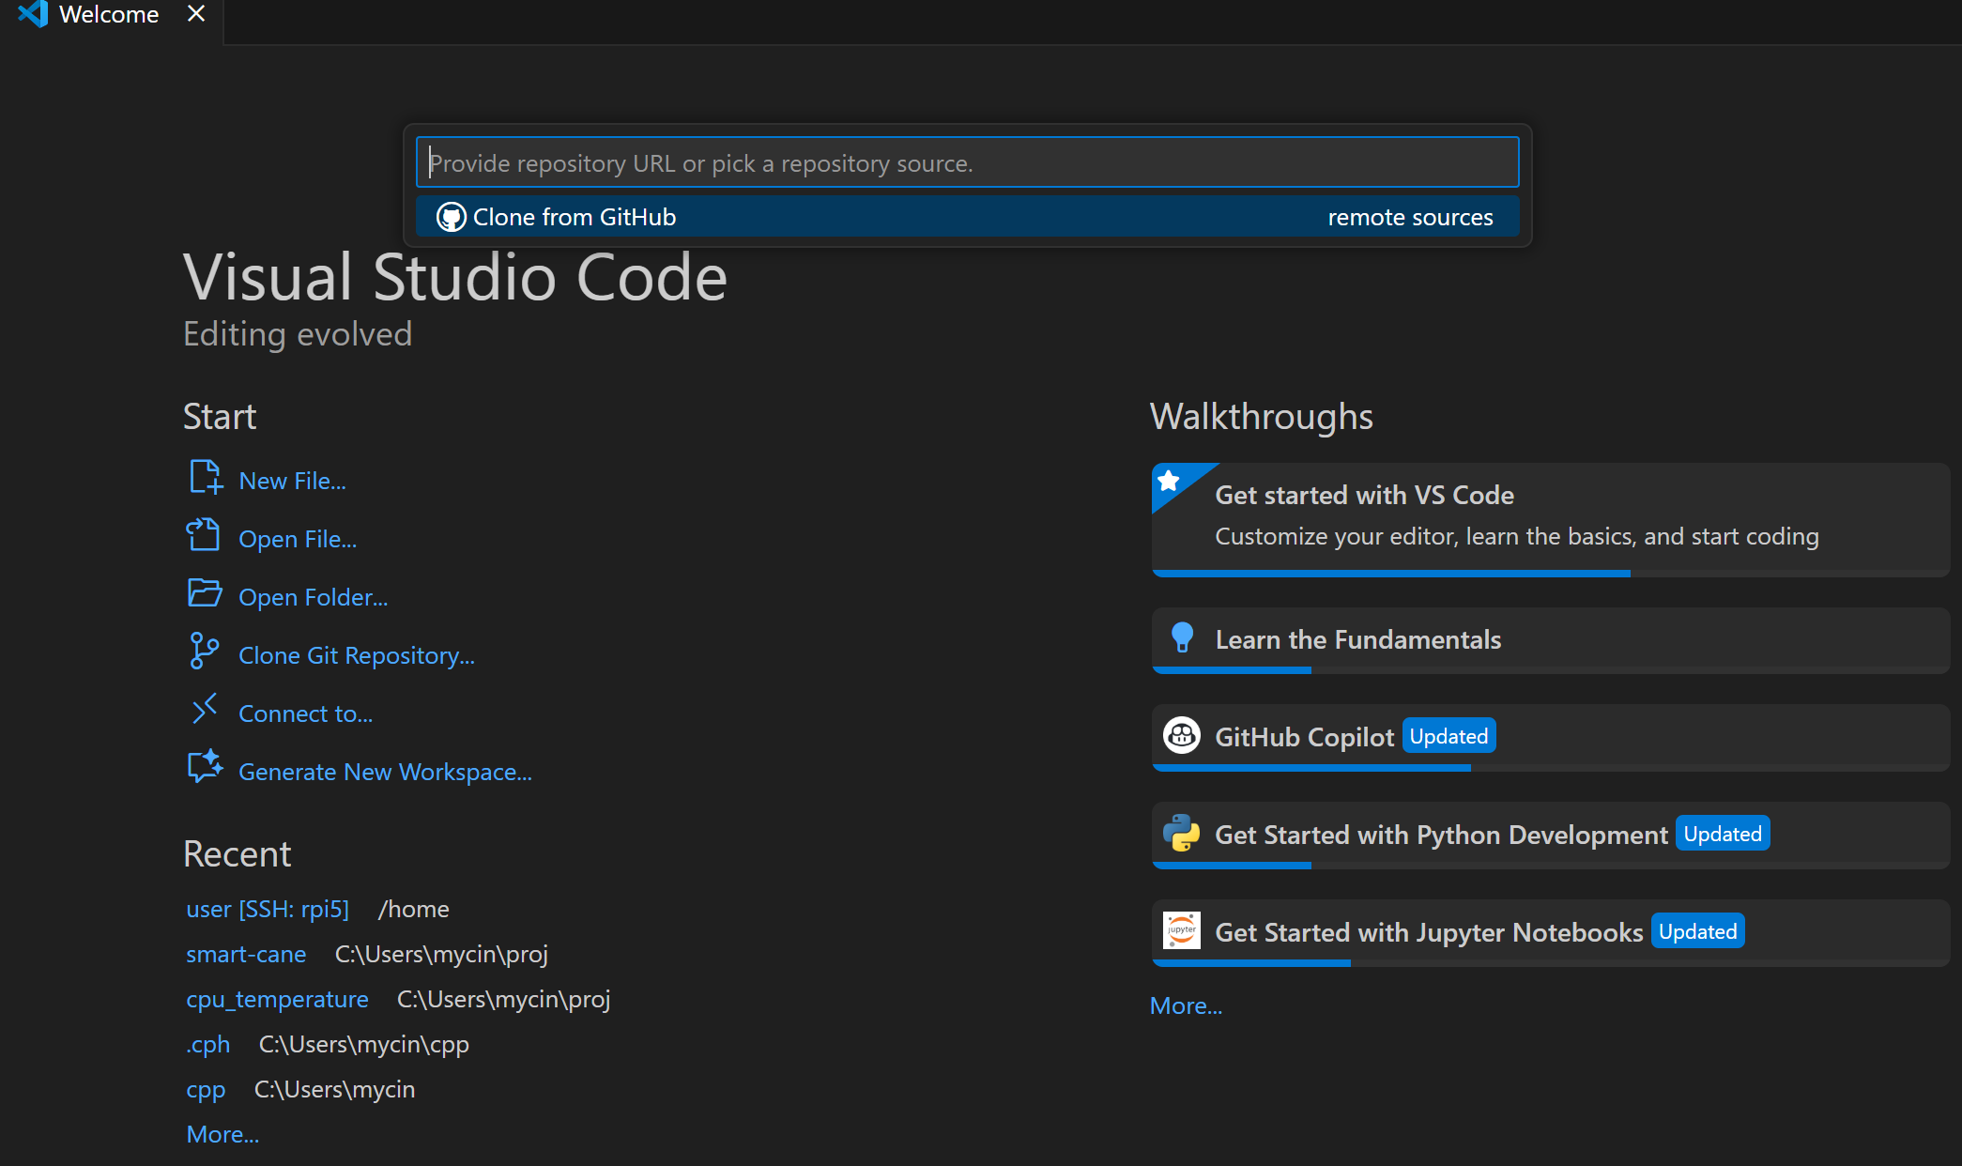Focus the repository URL input field
The image size is (1962, 1166).
(x=967, y=163)
